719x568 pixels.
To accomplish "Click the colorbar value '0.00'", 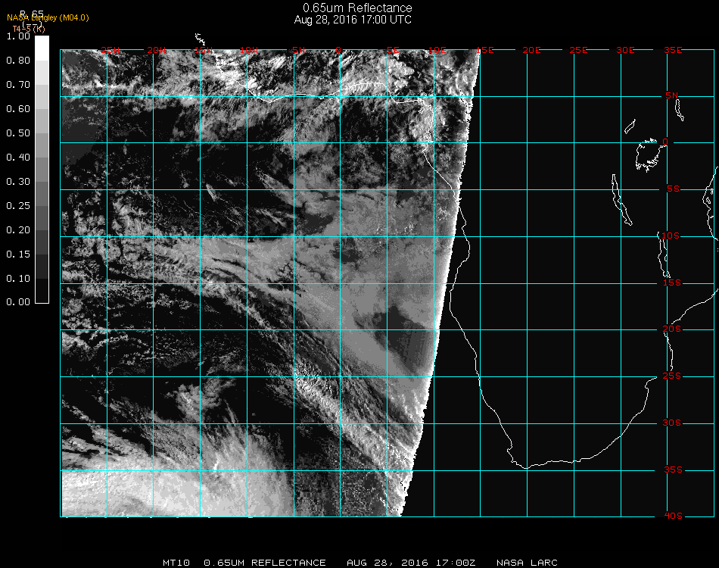I will 18,302.
